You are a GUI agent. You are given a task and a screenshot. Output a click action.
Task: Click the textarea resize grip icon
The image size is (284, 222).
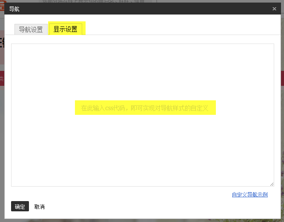[x=272, y=184]
